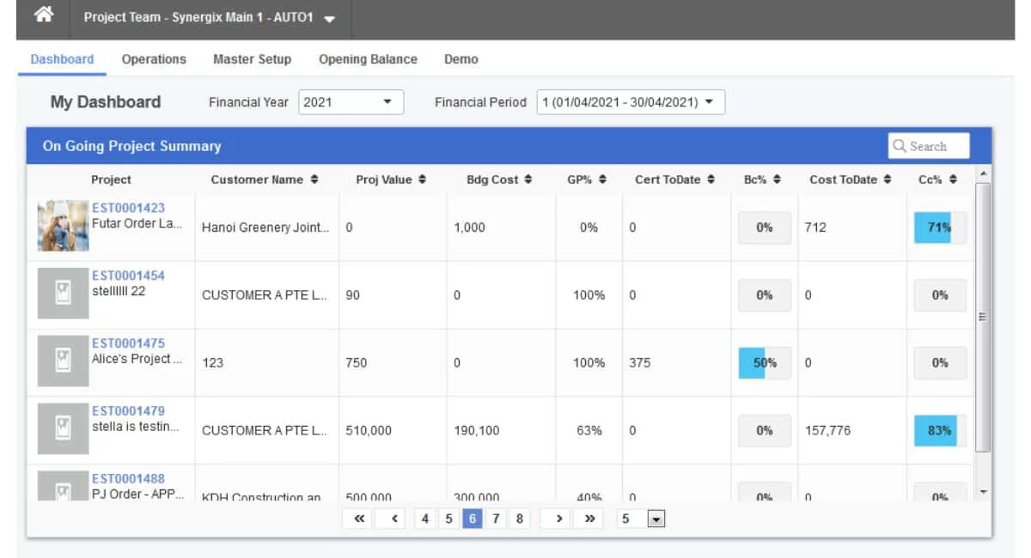
Task: Select the 63% GP cell
Action: tap(589, 430)
